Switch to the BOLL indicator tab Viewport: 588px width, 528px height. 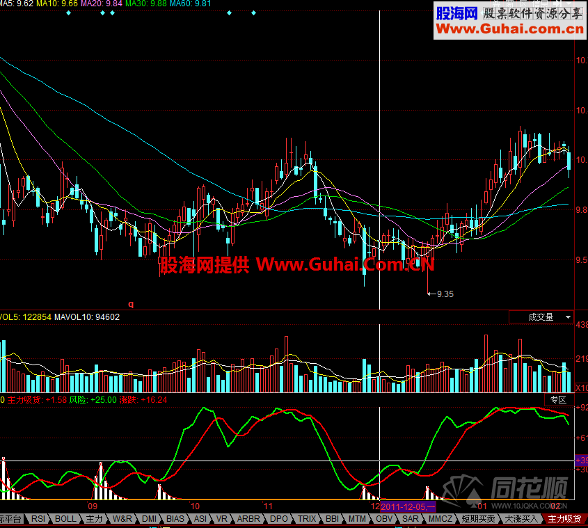[65, 519]
